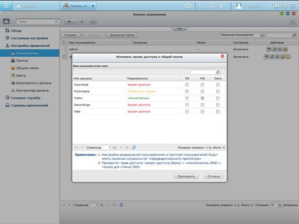The height and width of the screenshot is (224, 299).
Task: Click the dialog resource search field
Action: pyautogui.click(x=203, y=72)
